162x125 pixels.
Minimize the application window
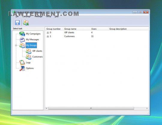[x=135, y=12]
